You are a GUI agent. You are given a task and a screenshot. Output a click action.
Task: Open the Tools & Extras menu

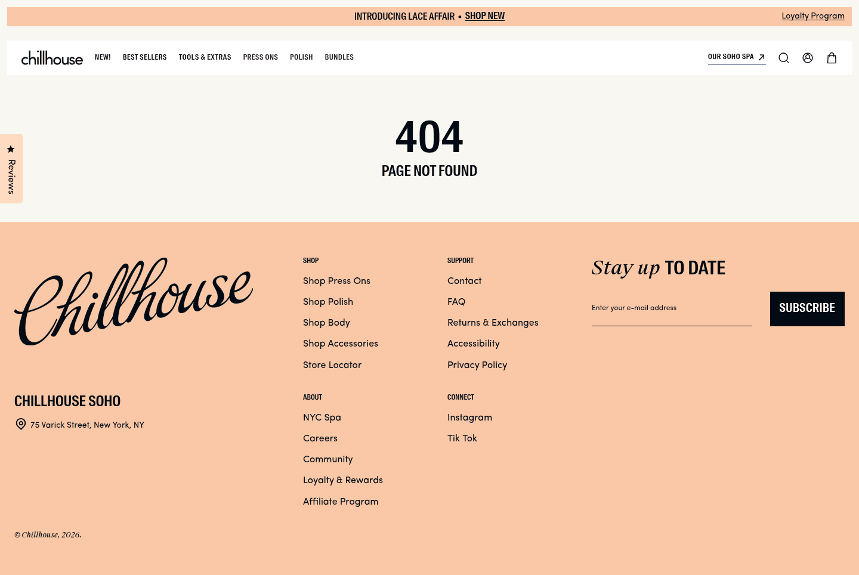[x=205, y=57]
